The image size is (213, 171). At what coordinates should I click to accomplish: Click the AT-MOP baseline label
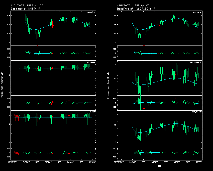point(92,112)
